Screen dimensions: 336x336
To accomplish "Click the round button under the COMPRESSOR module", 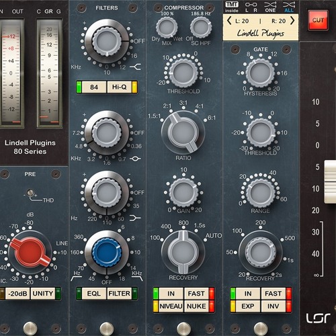I will [x=183, y=329].
